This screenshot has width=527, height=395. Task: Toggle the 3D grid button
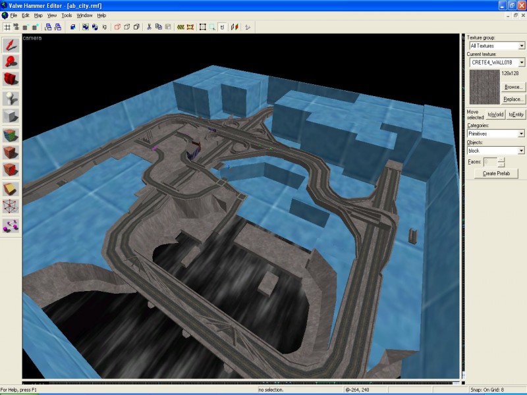click(x=16, y=27)
